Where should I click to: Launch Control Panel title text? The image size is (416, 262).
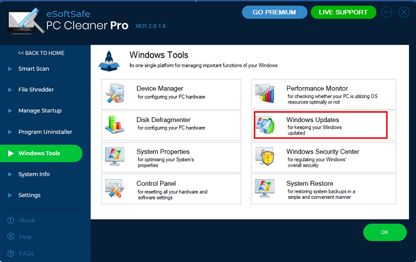156,184
